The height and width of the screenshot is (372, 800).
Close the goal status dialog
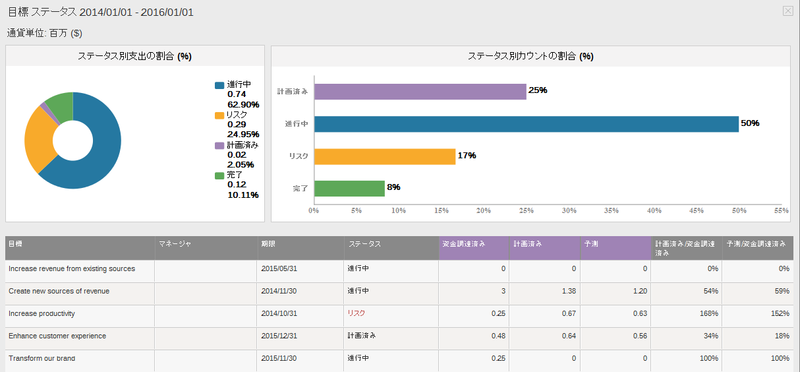coord(787,11)
